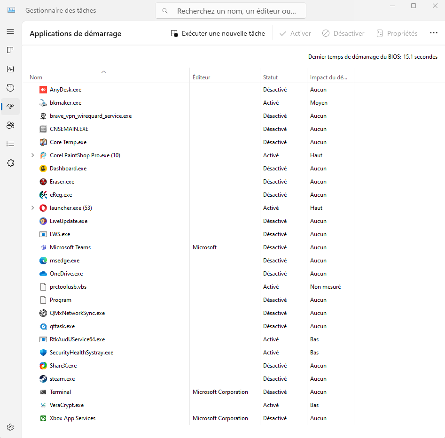The height and width of the screenshot is (438, 445).
Task: Open the Processes page in the sidebar
Action: (x=10, y=50)
